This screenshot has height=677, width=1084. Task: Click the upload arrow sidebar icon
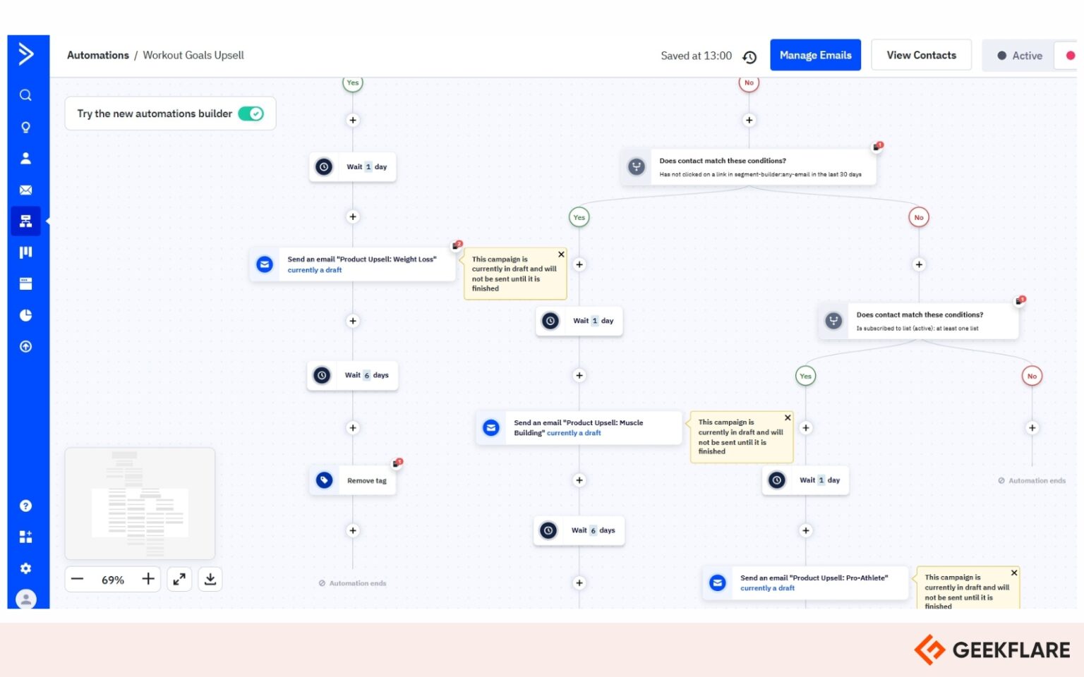click(x=25, y=346)
